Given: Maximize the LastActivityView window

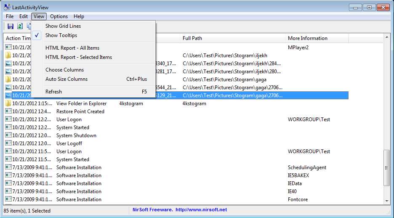Looking at the screenshot, I should pos(369,7).
